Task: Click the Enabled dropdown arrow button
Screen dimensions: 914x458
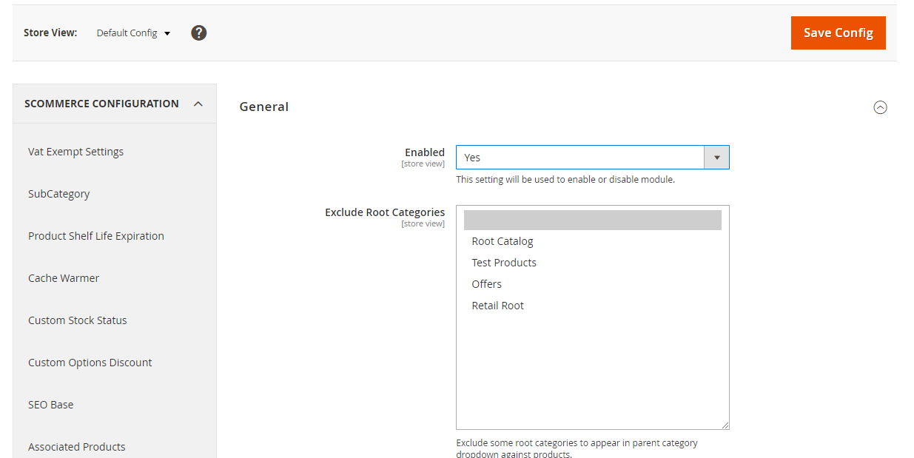Action: point(716,158)
